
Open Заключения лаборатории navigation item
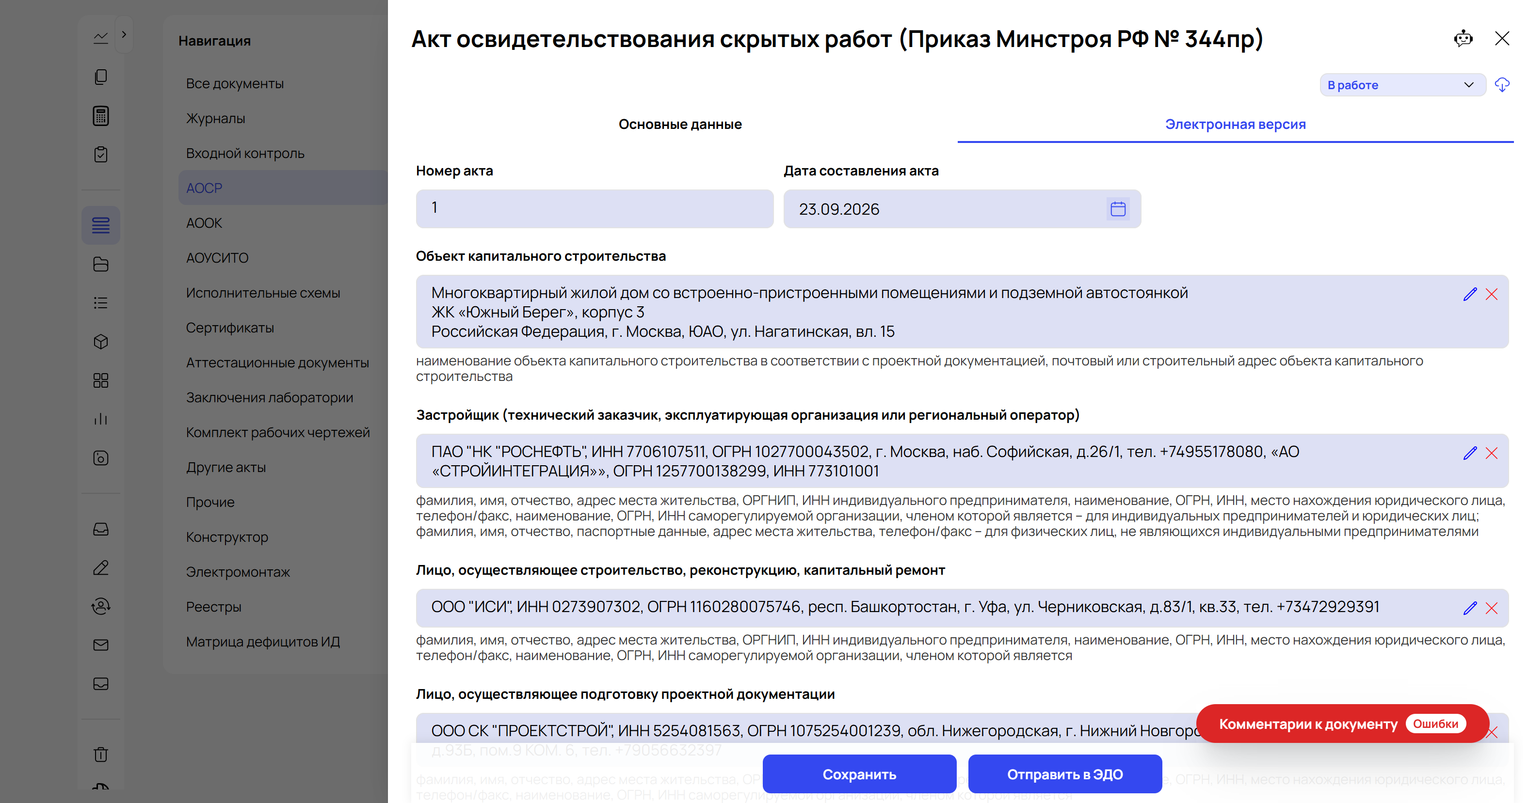[269, 398]
